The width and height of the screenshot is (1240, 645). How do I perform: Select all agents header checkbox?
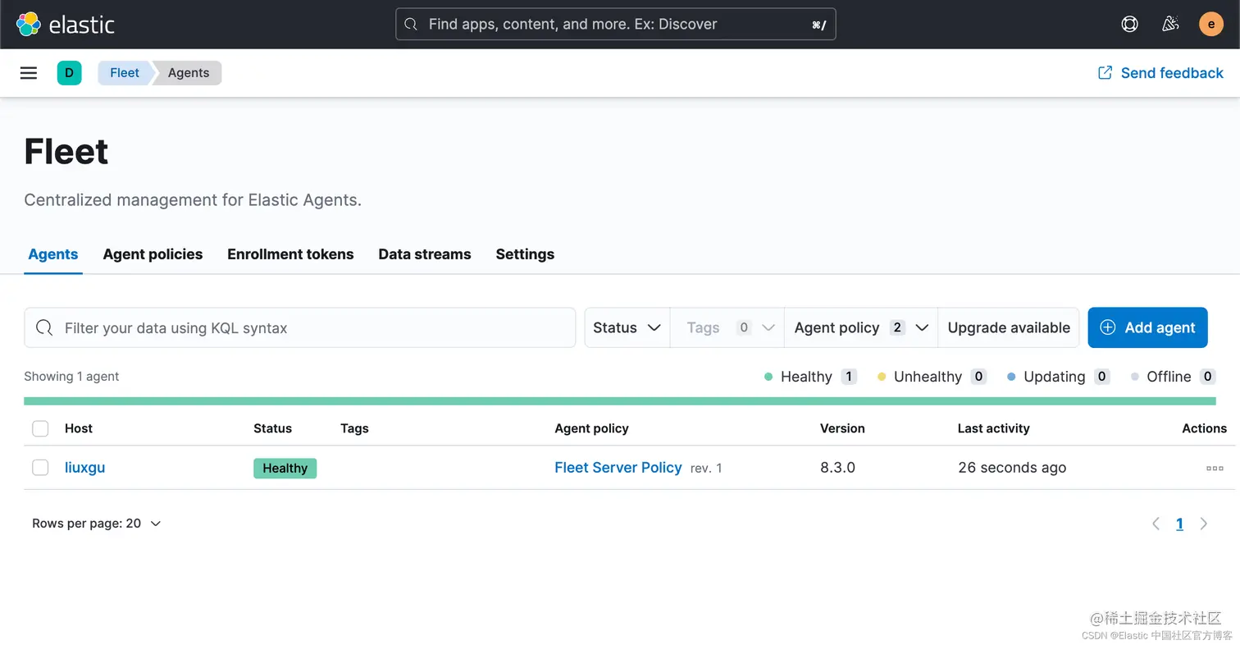pos(40,428)
